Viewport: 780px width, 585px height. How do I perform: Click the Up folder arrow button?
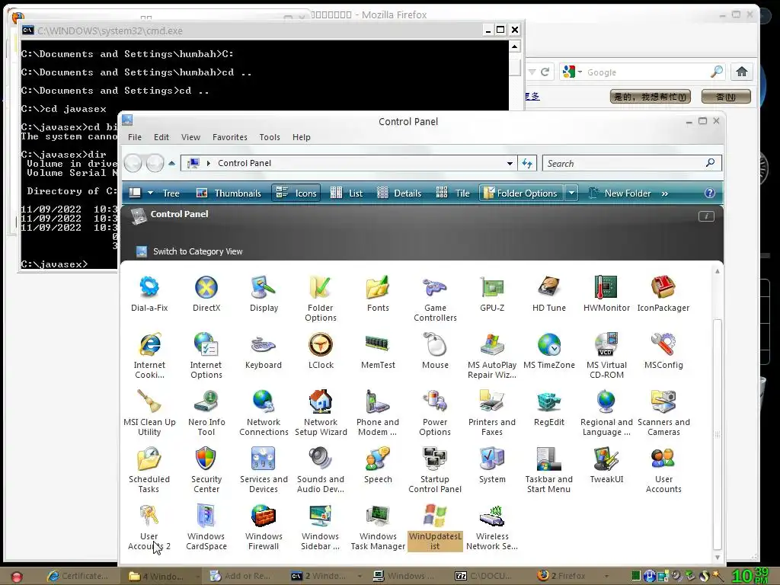[x=171, y=163]
